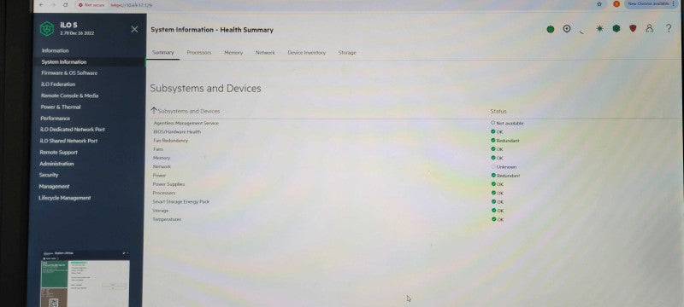This screenshot has width=684, height=307.
Task: Click the browser bookmark star icon
Action: [x=599, y=4]
